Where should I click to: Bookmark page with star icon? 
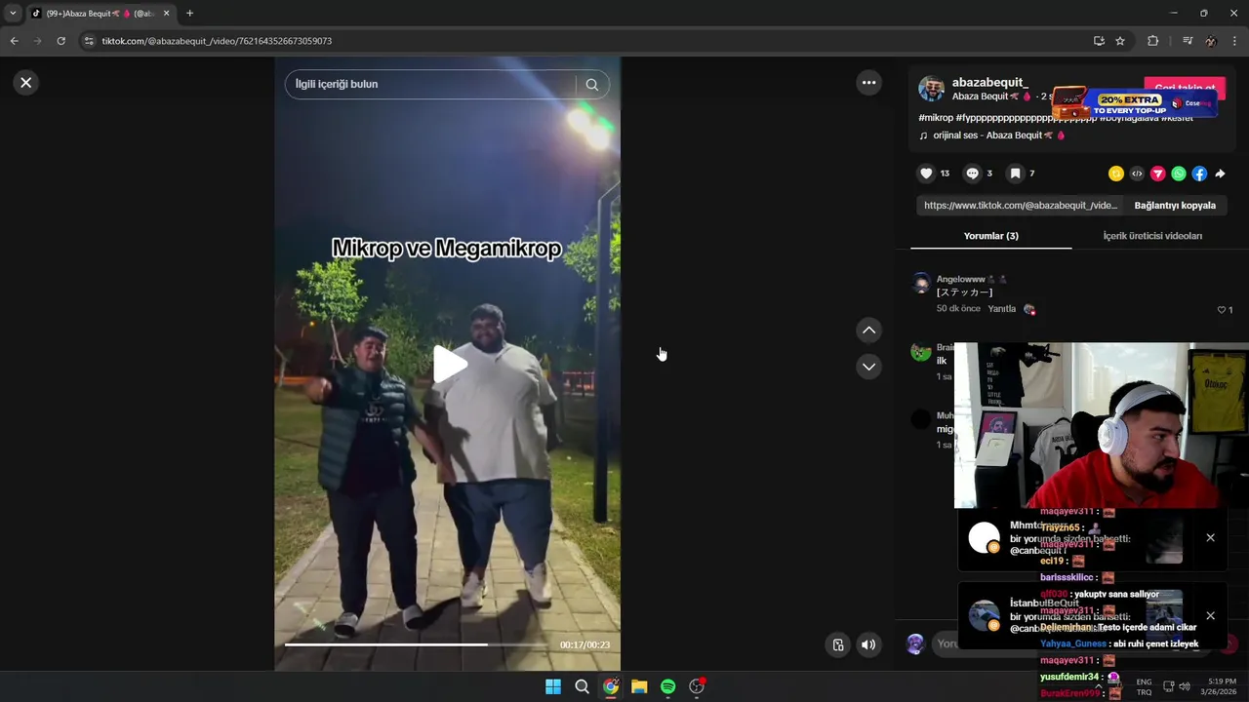[1120, 41]
